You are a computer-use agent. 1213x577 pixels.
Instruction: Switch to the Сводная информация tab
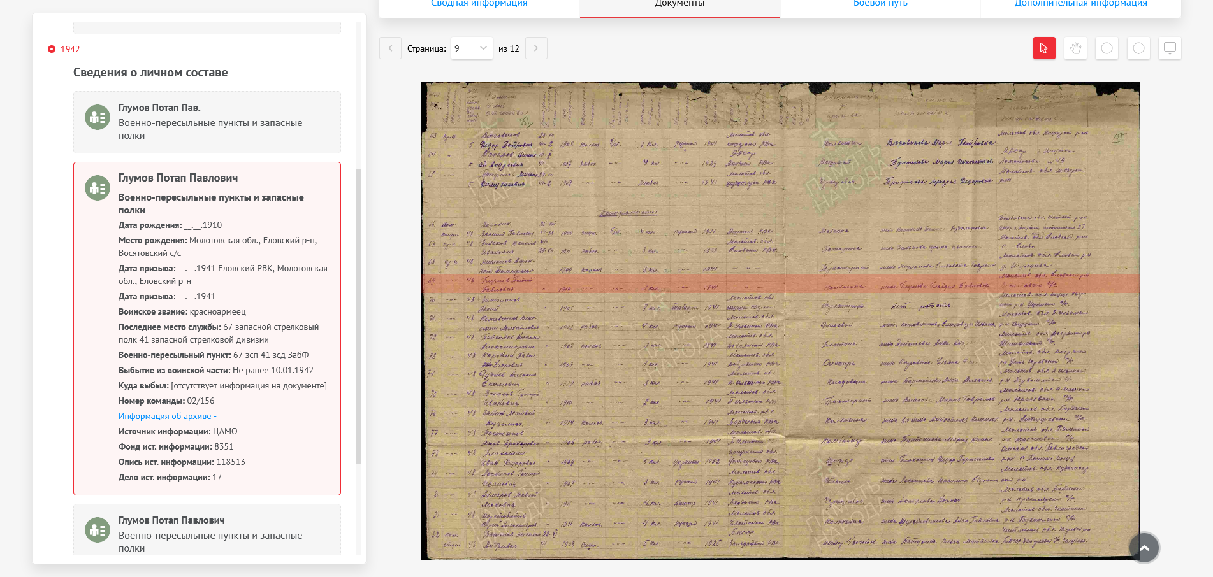[x=479, y=4]
